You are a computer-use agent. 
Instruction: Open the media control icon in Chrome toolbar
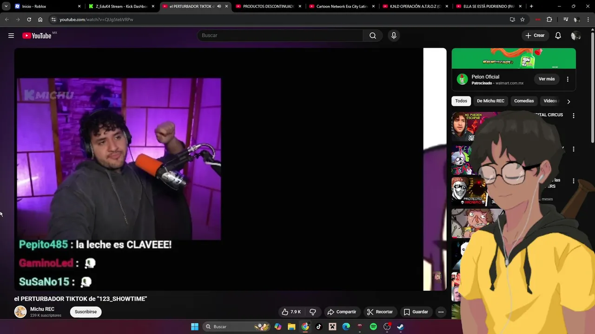[x=566, y=19]
